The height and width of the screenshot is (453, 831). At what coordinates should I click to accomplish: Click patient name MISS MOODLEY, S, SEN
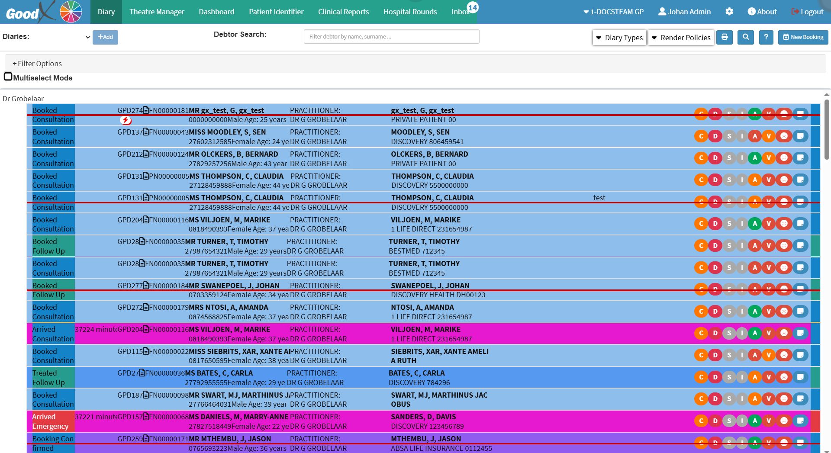tap(227, 132)
